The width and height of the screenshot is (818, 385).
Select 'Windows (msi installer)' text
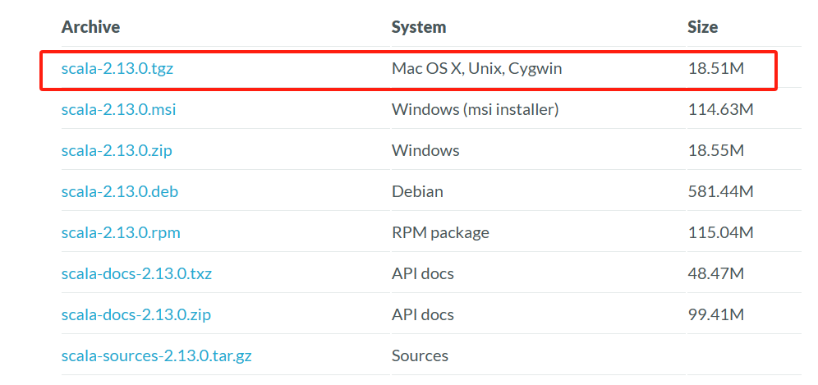tap(476, 109)
